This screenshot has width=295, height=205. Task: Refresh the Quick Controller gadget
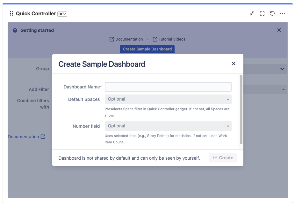tap(272, 13)
